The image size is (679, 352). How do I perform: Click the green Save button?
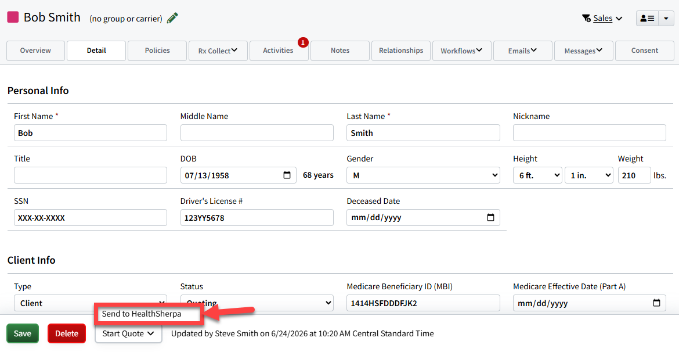pyautogui.click(x=23, y=334)
